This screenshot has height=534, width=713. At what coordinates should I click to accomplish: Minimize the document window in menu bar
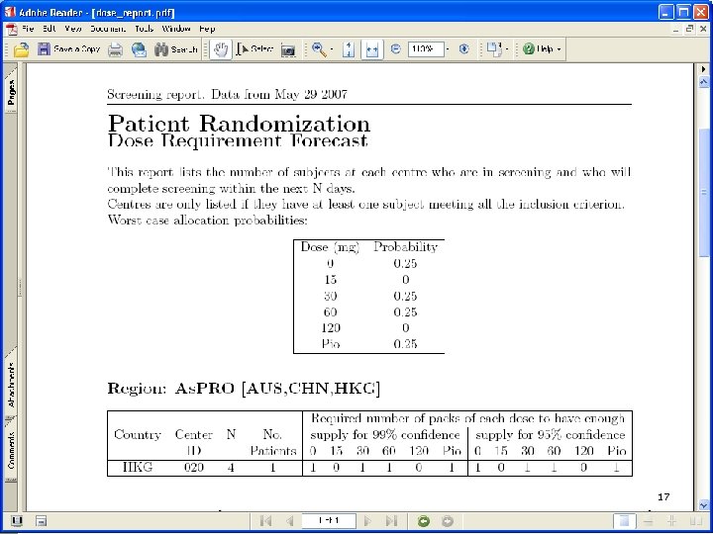click(676, 29)
